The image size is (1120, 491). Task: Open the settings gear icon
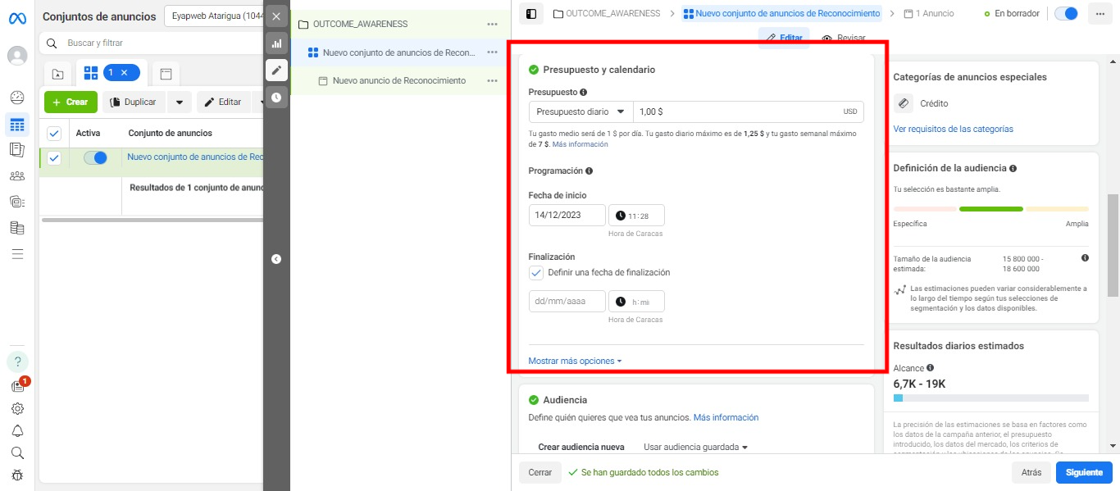click(17, 408)
